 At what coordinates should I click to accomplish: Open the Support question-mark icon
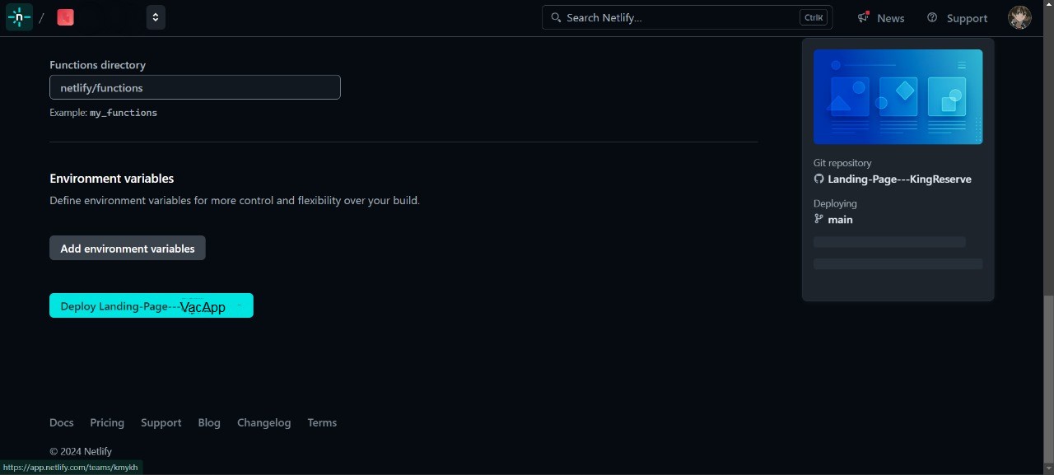tap(932, 17)
